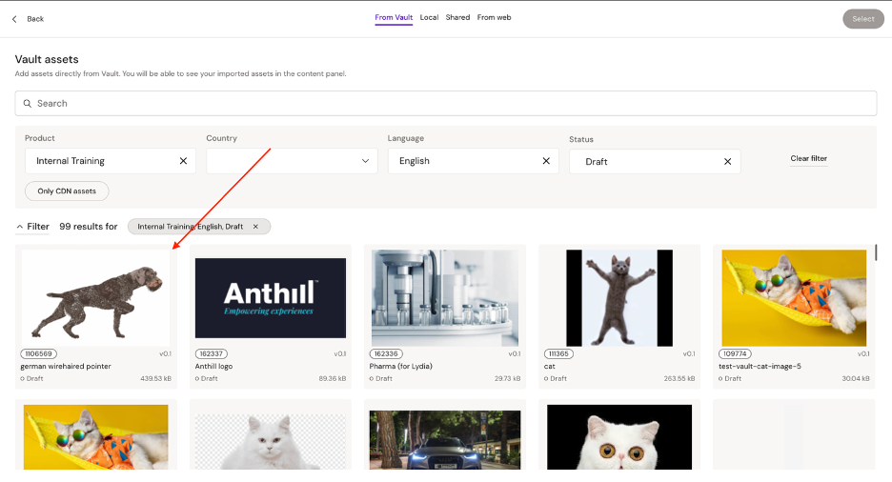Select the dancing cat thumbnail
The height and width of the screenshot is (482, 892).
618,298
